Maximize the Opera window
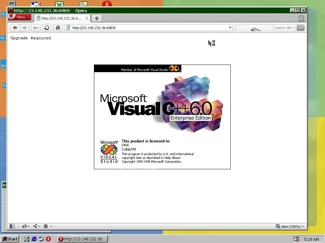325x243 pixels. coord(298,10)
